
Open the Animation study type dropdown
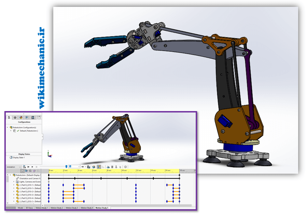[14, 167]
